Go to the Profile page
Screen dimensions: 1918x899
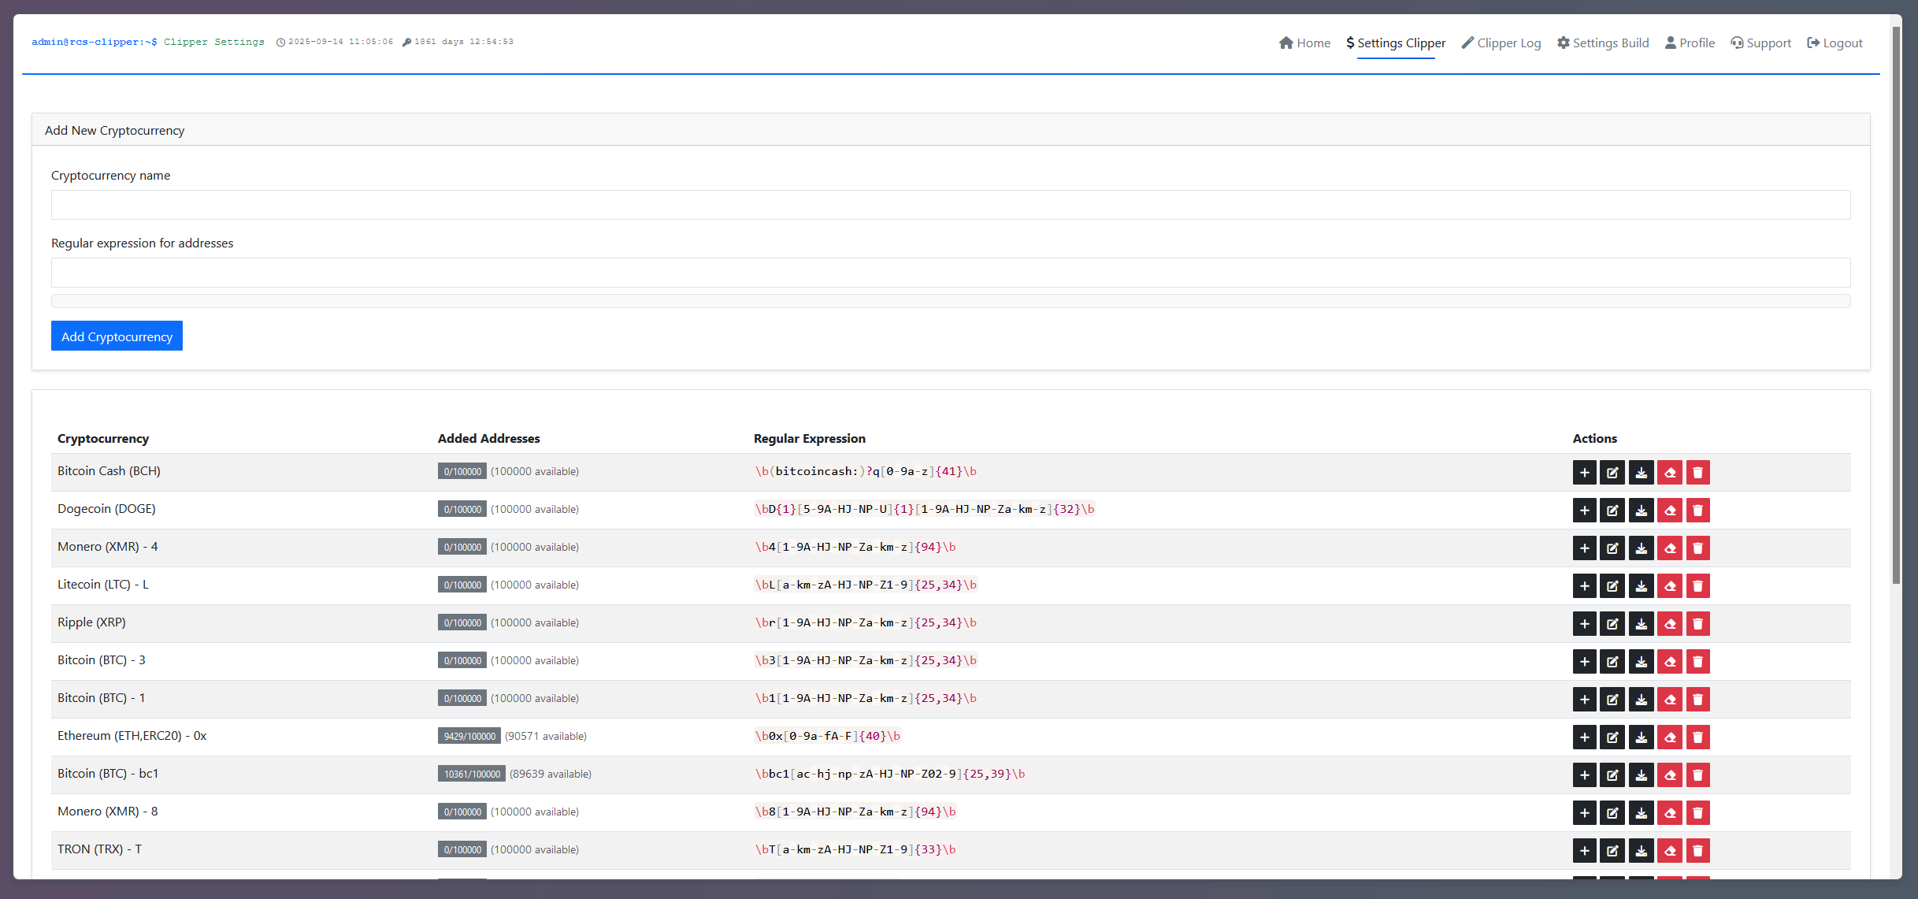tap(1690, 43)
